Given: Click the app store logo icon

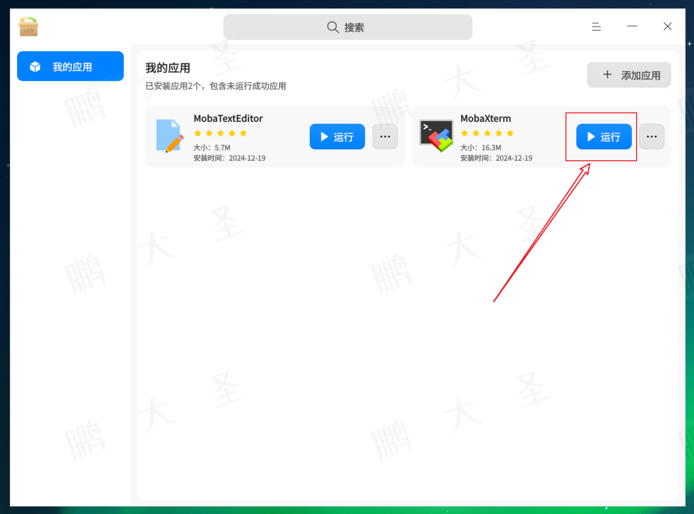Looking at the screenshot, I should point(28,27).
